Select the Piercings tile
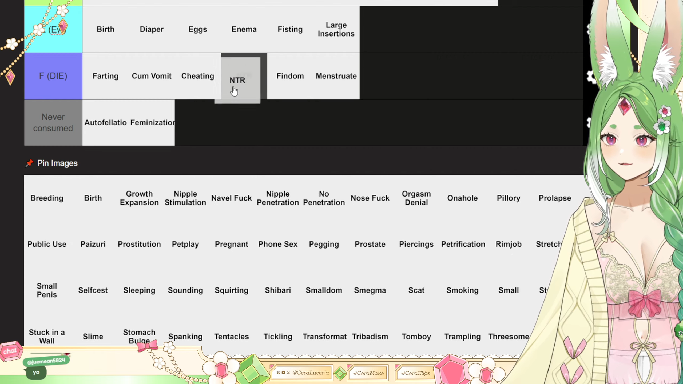 tap(416, 244)
